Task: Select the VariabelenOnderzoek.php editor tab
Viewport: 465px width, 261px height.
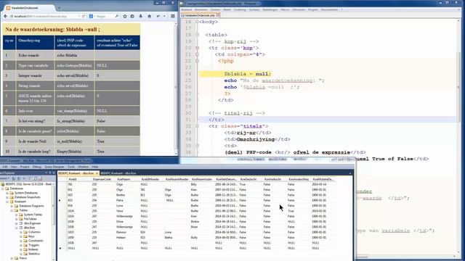Action: click(200, 15)
